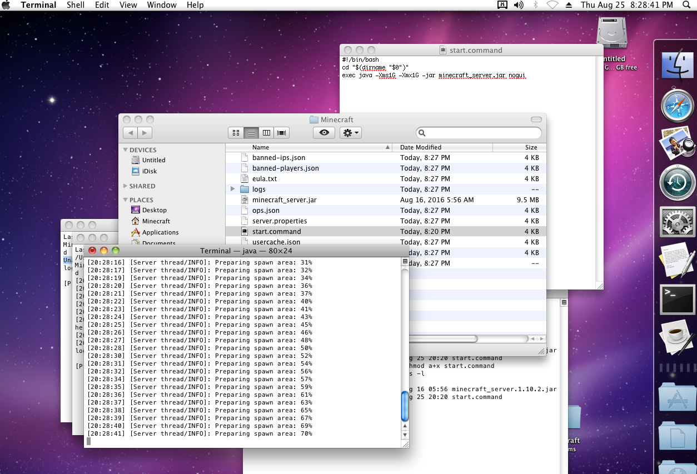Image resolution: width=697 pixels, height=474 pixels.
Task: Launch Safari from the Dock
Action: [x=677, y=106]
